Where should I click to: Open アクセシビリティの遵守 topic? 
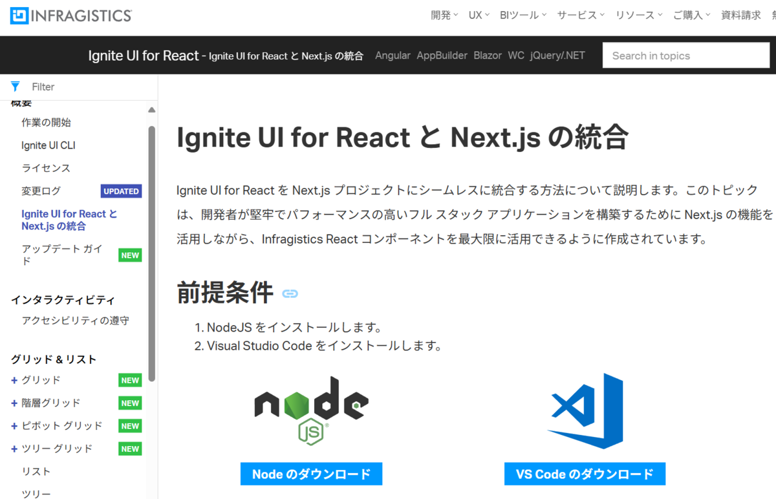[x=75, y=321]
